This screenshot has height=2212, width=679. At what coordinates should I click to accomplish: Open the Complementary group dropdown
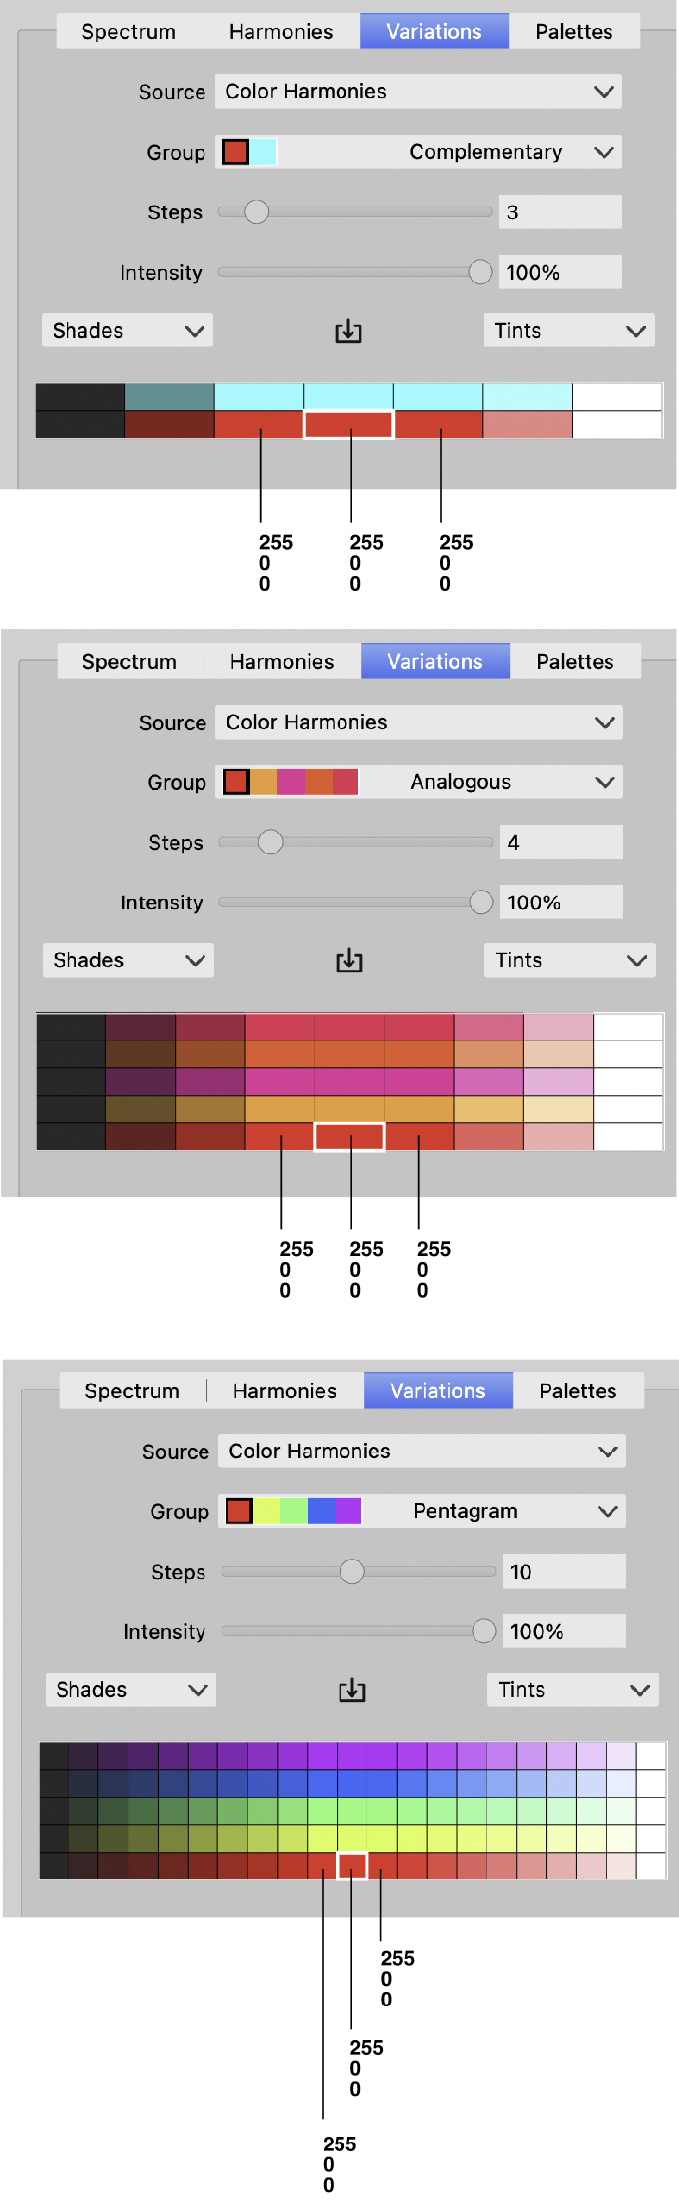coord(419,152)
